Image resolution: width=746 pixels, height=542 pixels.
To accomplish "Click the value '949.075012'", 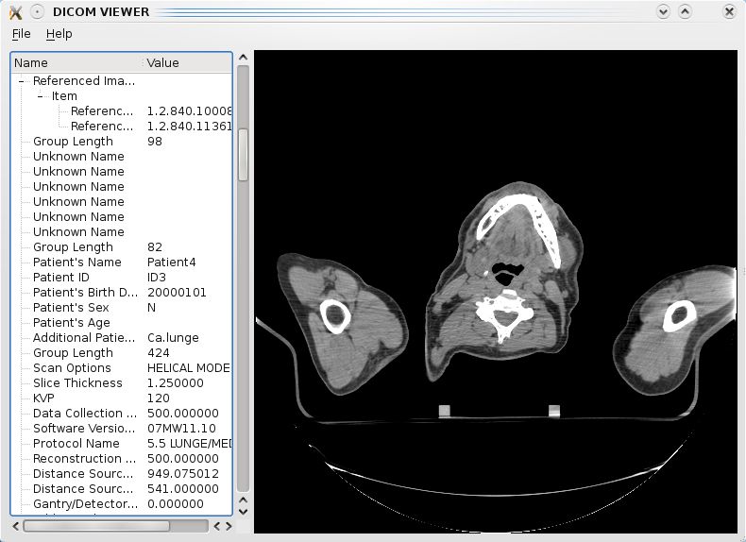I will (182, 474).
